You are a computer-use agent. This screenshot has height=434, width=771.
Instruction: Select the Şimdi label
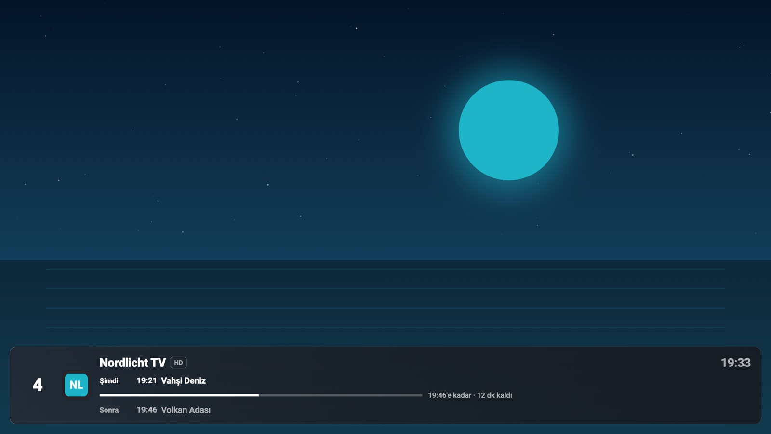(x=109, y=381)
